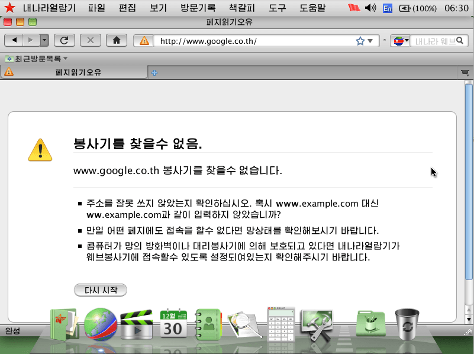The height and width of the screenshot is (354, 474).
Task: Open the file manager folder in dock
Action: (65, 324)
